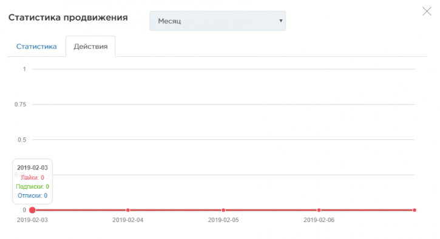
Task: Click the Подписки: 0 entry in the tooltip
Action: click(32, 186)
